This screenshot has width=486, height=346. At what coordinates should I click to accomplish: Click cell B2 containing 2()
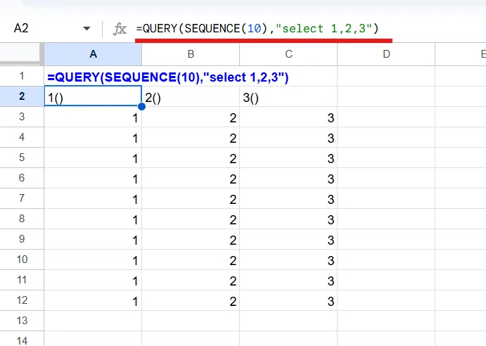point(191,96)
